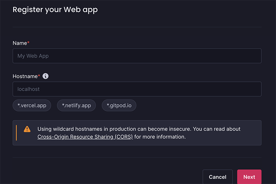Click the Name field label
Screen dimensions: 276x184
pyautogui.click(x=20, y=43)
